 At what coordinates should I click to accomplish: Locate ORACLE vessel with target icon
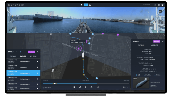(21, 52)
